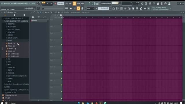Click the audio editor scissors icon
This screenshot has height=104, width=185.
146,3
